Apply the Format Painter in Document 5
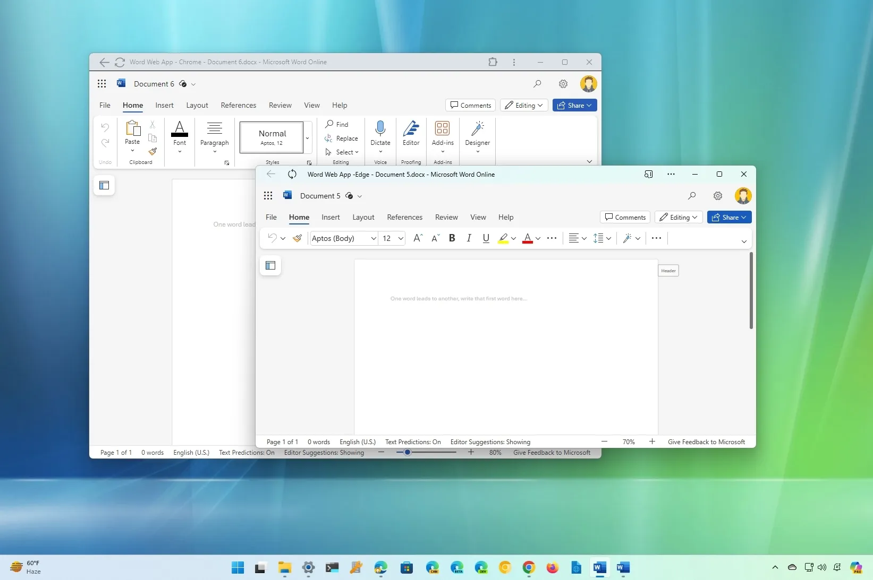This screenshot has height=580, width=873. coord(298,238)
